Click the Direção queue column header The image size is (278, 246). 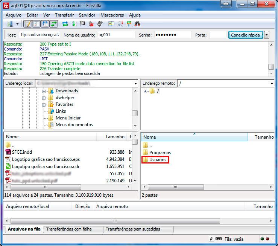82,206
